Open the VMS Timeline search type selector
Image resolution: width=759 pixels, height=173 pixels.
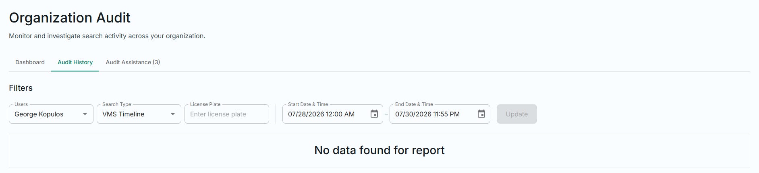(x=139, y=114)
